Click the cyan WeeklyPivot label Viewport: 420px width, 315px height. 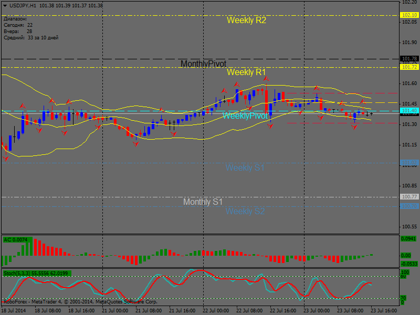(x=245, y=115)
